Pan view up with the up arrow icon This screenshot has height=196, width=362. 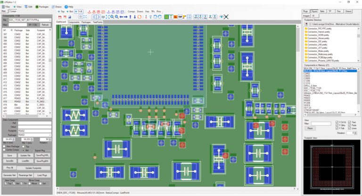(131, 17)
